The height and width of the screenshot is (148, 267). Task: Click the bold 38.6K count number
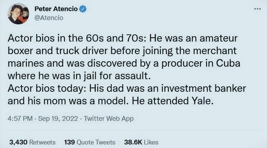click(132, 142)
